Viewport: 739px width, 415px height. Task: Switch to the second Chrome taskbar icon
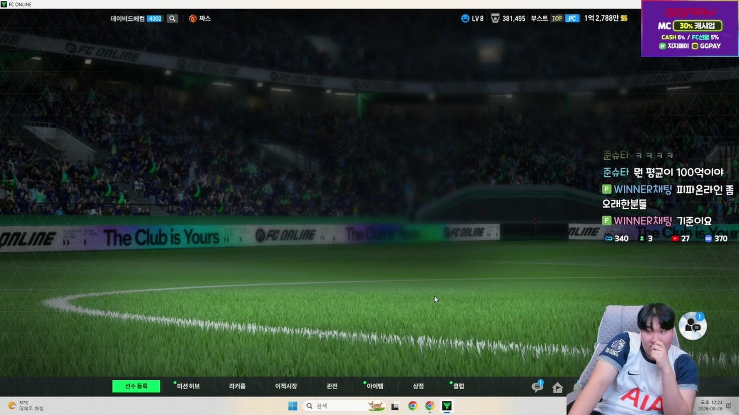[430, 406]
